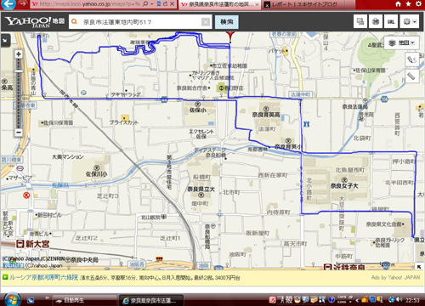Open Favorites with the star icon
The height and width of the screenshot is (306, 425).
408,4
